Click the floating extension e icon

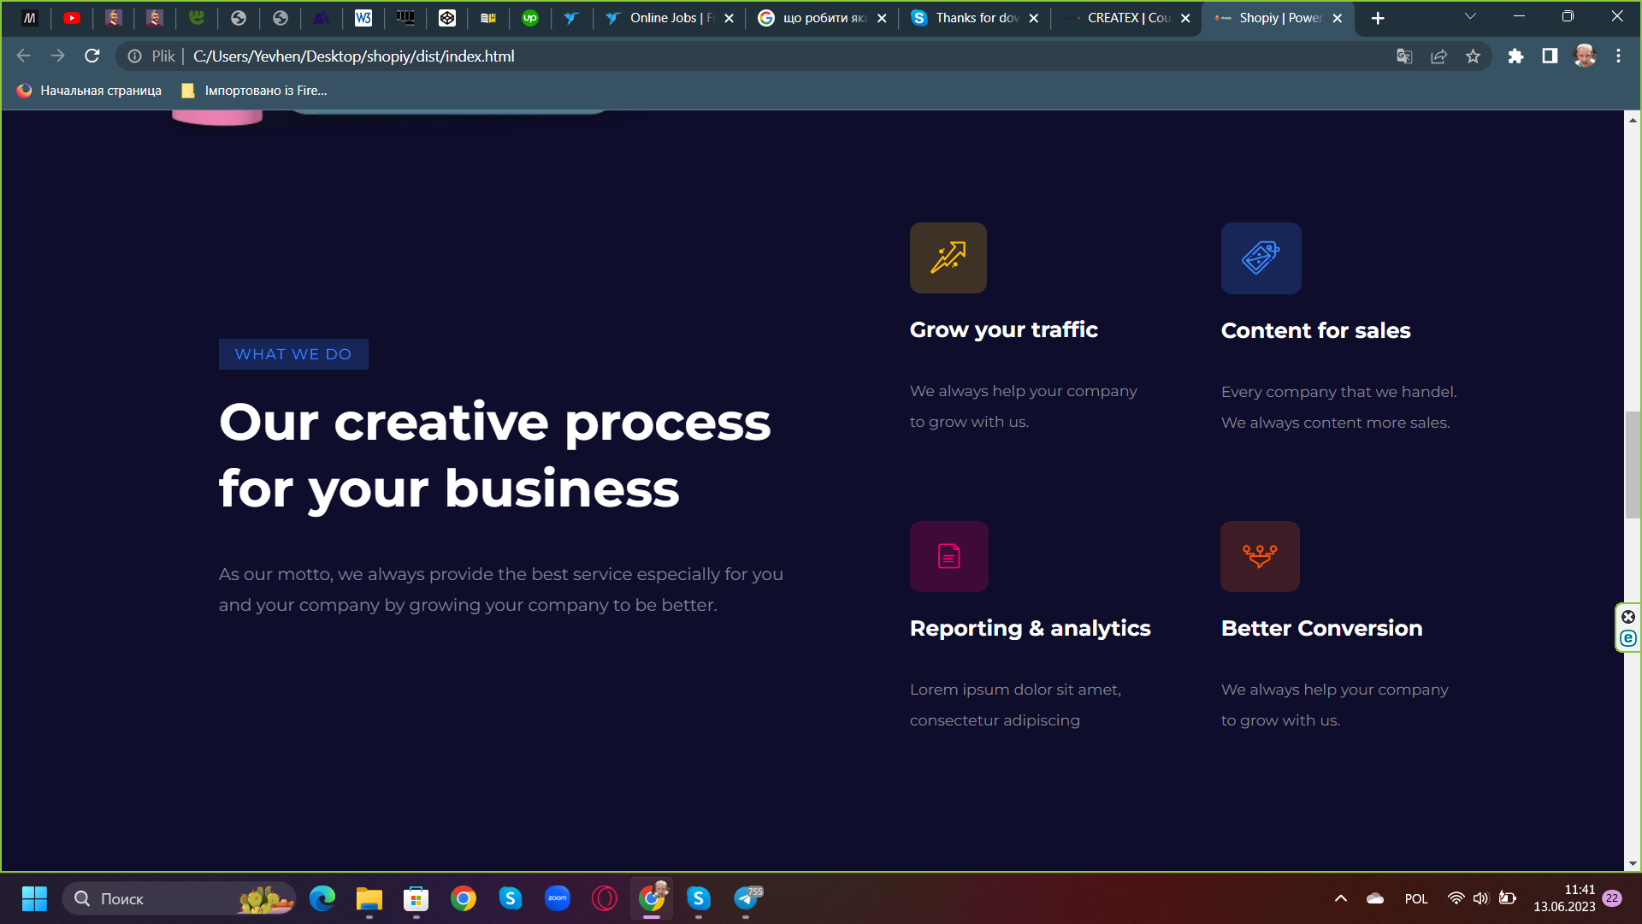click(1628, 638)
